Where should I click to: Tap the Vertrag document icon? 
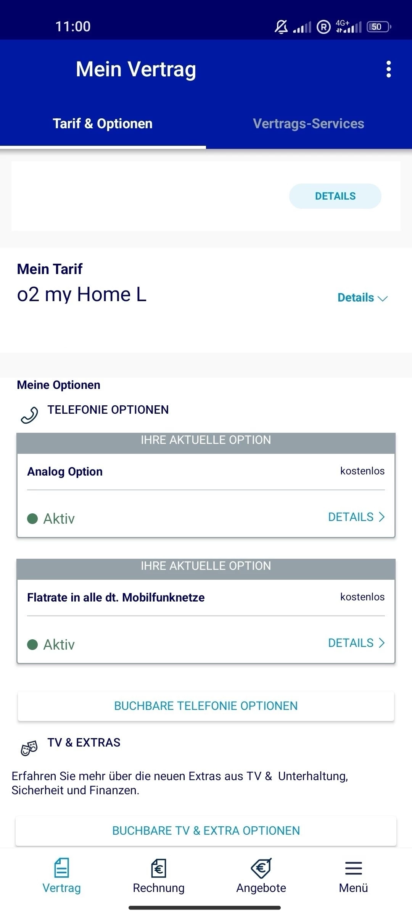pos(61,868)
